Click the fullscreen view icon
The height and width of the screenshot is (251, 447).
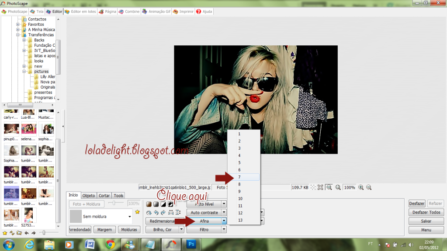point(320,187)
